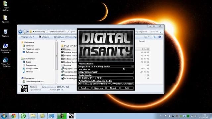This screenshot has width=212, height=119.
Task: Click the Explorer back navigation arrow
Action: click(x=20, y=32)
